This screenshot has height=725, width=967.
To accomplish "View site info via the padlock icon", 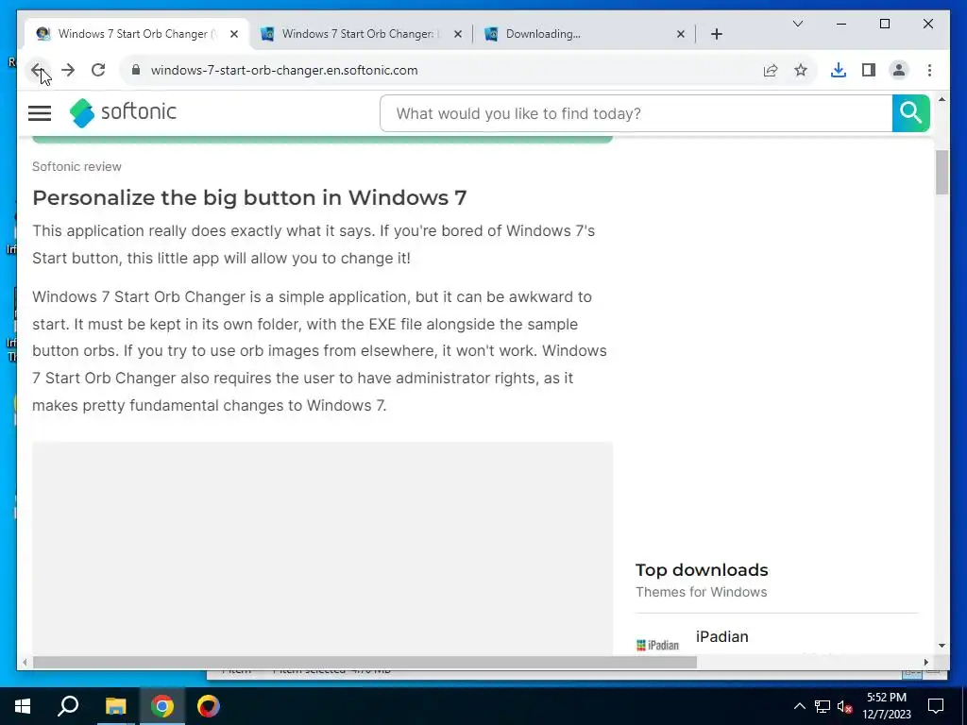I will 136,70.
